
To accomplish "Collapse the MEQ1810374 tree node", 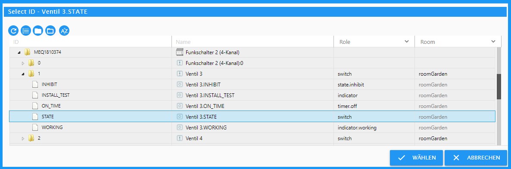I will click(x=19, y=52).
